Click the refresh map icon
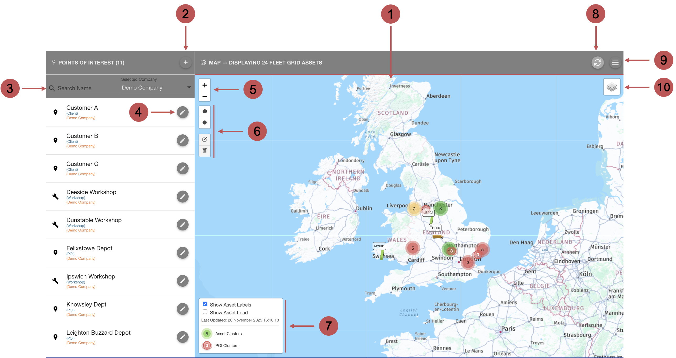The width and height of the screenshot is (676, 358). pos(597,62)
